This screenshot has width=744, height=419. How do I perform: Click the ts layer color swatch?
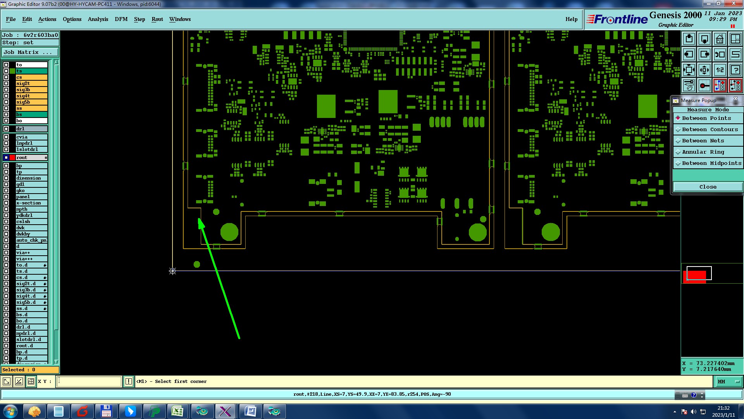pyautogui.click(x=12, y=71)
